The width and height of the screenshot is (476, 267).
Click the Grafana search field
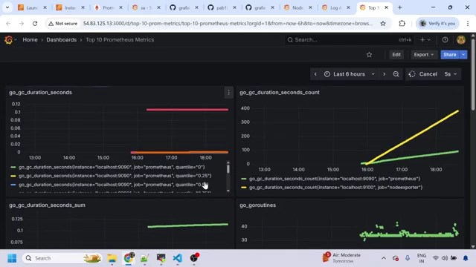349,39
